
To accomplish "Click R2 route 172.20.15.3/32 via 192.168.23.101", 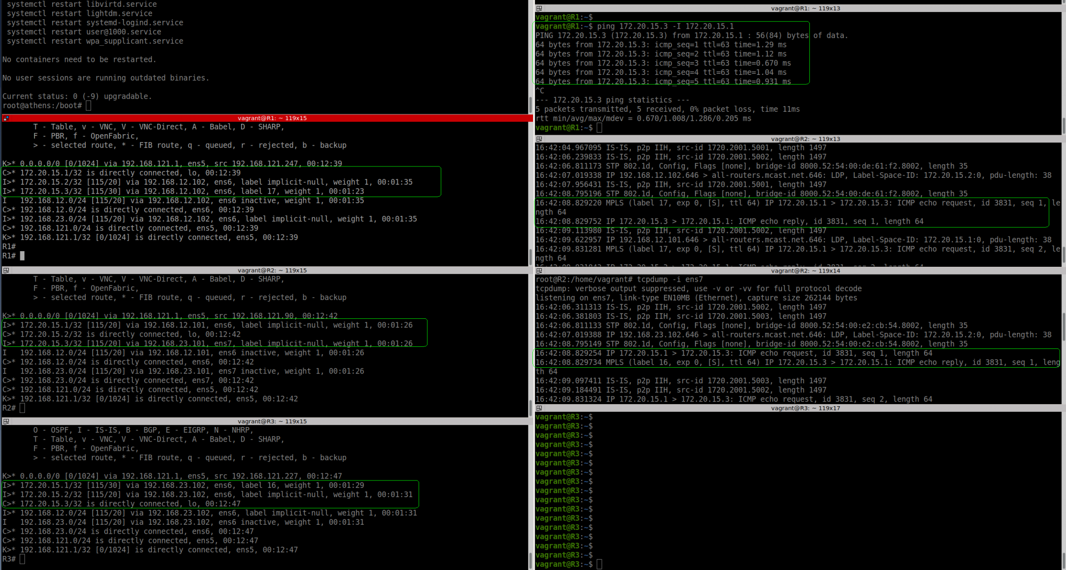I will tap(207, 344).
